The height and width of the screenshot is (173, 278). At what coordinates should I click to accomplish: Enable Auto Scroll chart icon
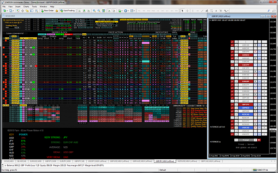109,11
